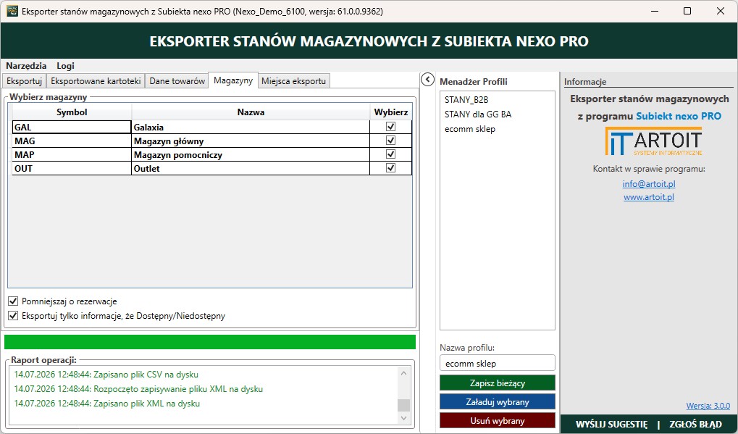This screenshot has width=738, height=434.
Task: Click the log line Zapisano plik CSV na dysku
Action: [106, 375]
